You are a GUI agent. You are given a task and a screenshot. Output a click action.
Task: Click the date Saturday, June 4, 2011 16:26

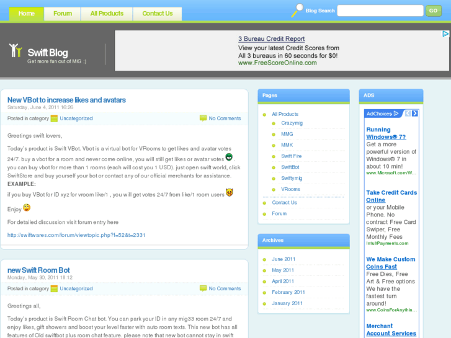click(x=40, y=107)
